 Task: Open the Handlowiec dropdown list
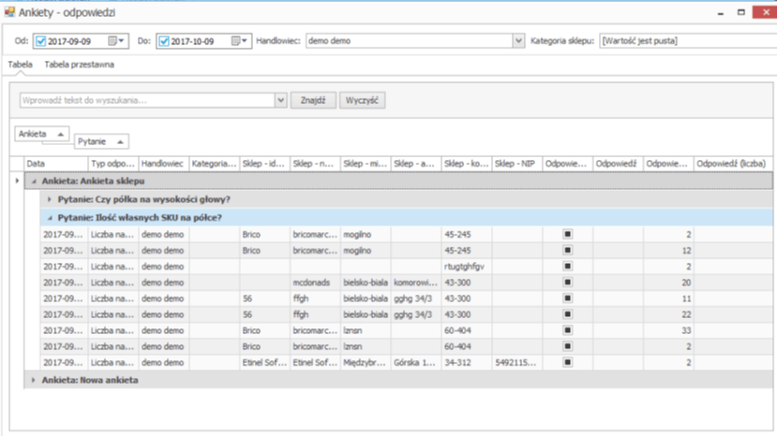coord(518,41)
